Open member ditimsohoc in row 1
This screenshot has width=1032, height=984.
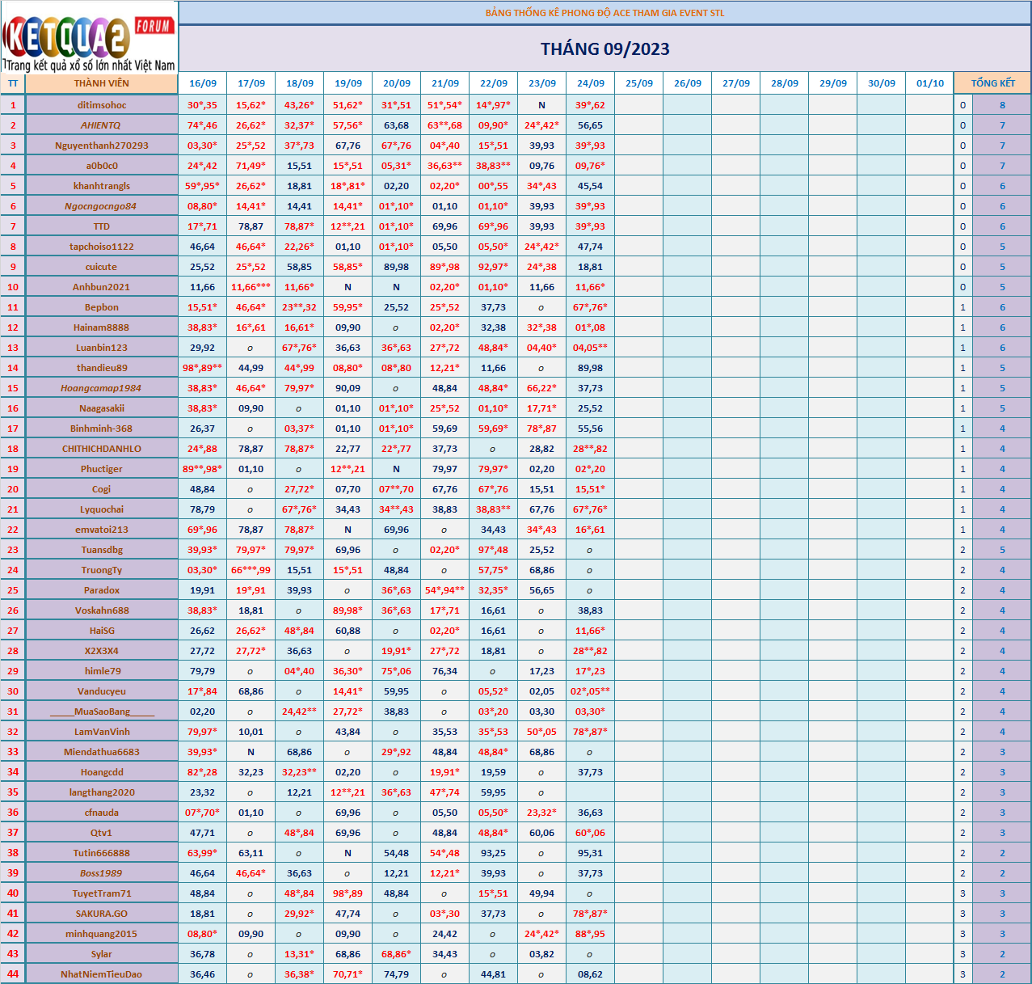102,105
